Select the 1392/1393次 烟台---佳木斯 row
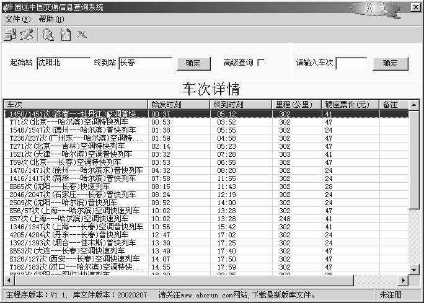Screen dimensions: 424x303 tap(206, 243)
